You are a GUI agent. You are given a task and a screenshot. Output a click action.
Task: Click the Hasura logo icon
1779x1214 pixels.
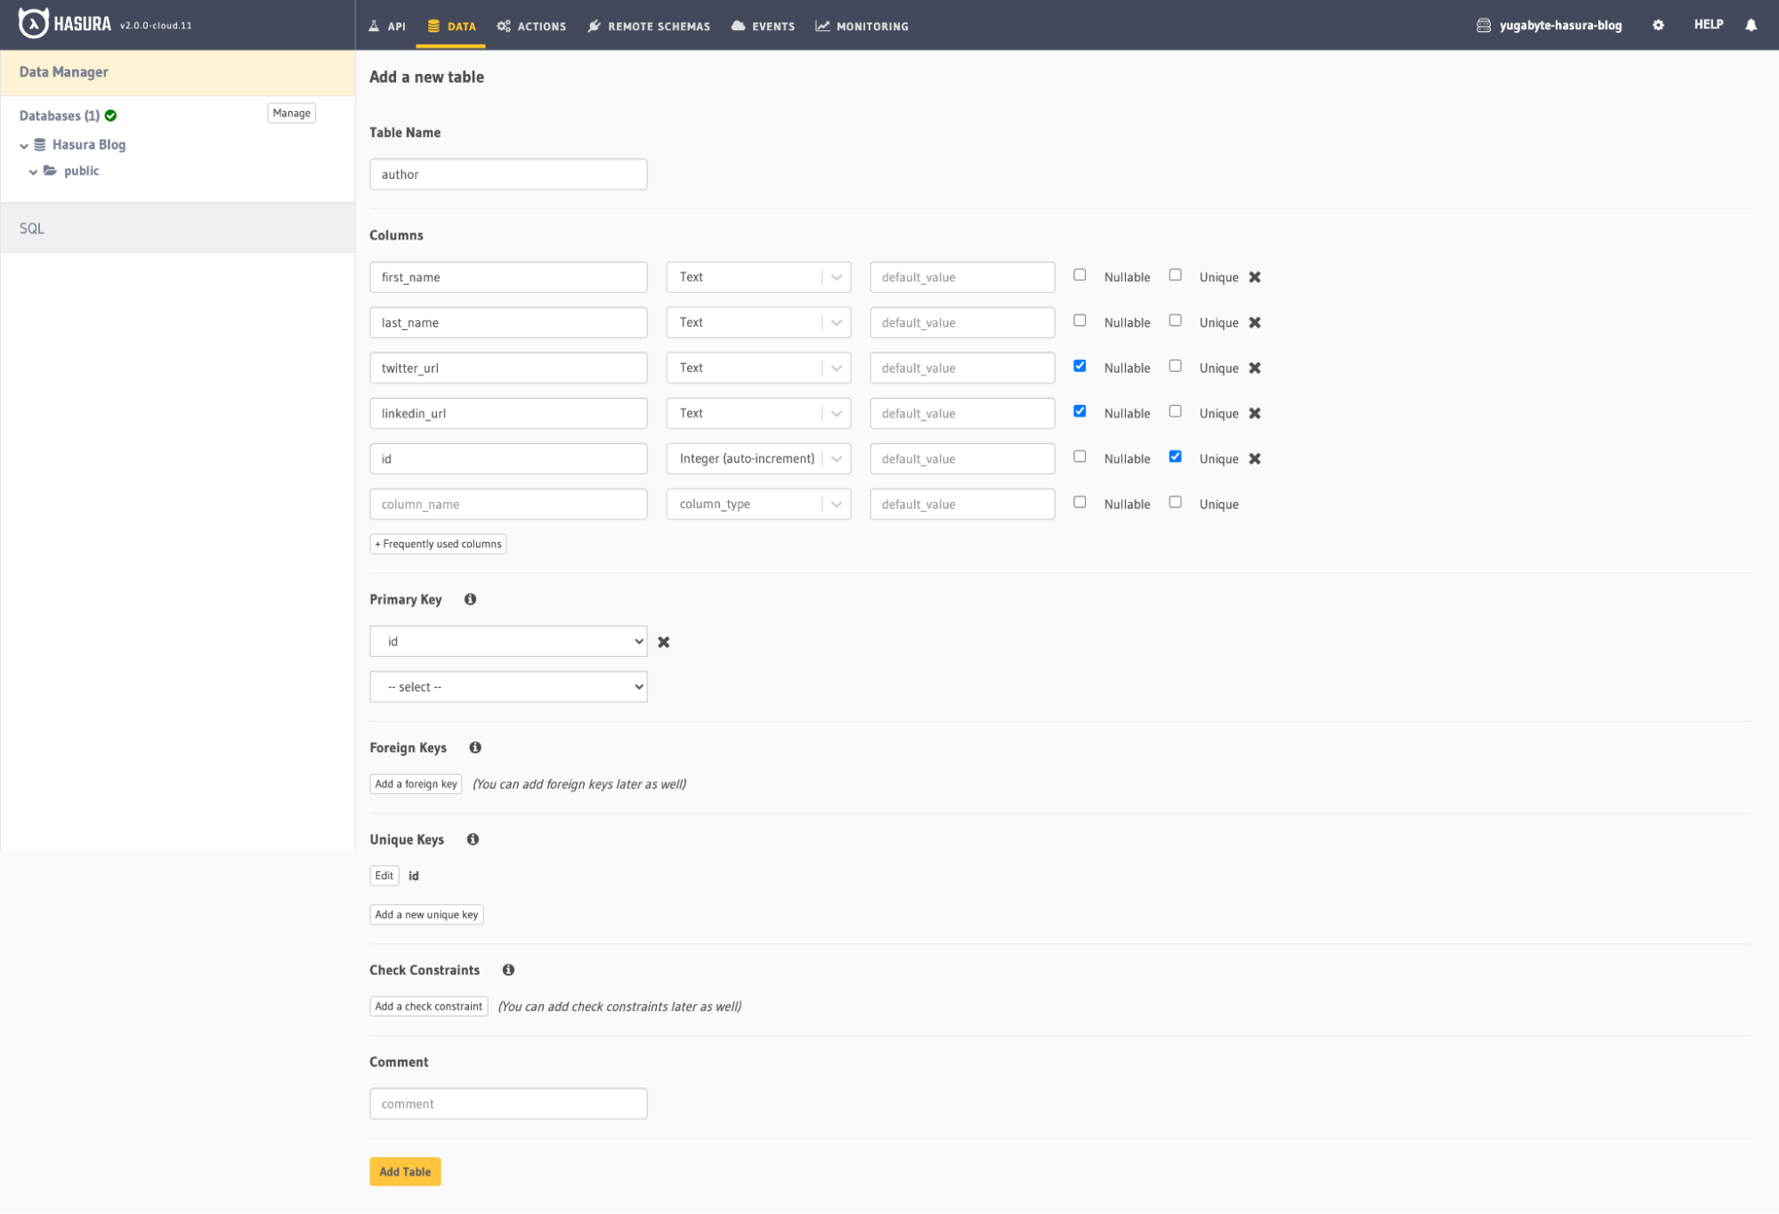(33, 24)
